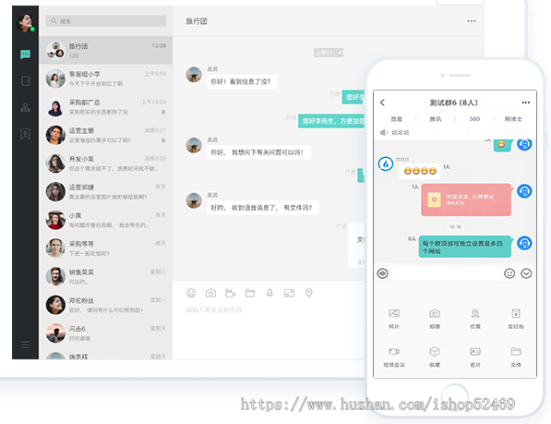The width and height of the screenshot is (551, 424).
Task: Open the favorites bookmark icon in dark sidebar
Action: pos(25,134)
